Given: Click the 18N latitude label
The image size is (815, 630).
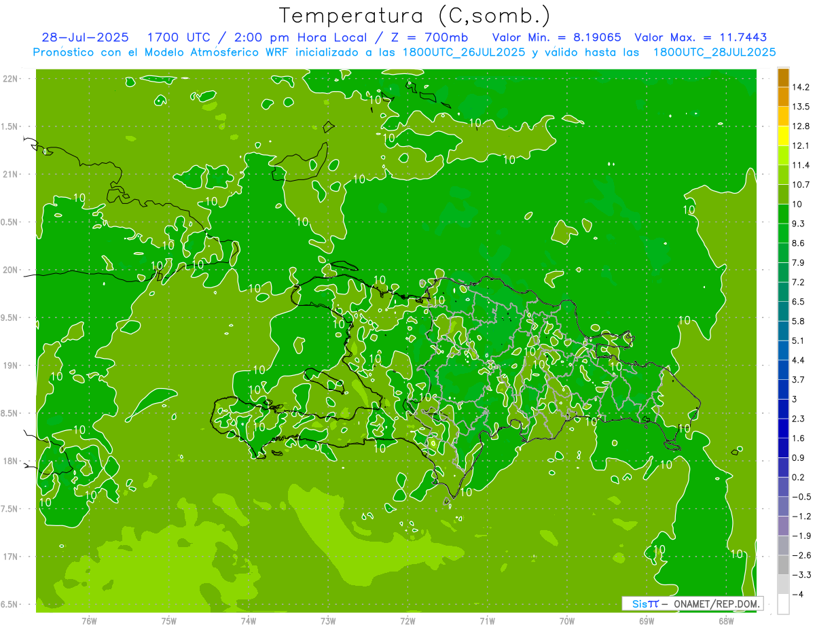Looking at the screenshot, I should pos(11,461).
